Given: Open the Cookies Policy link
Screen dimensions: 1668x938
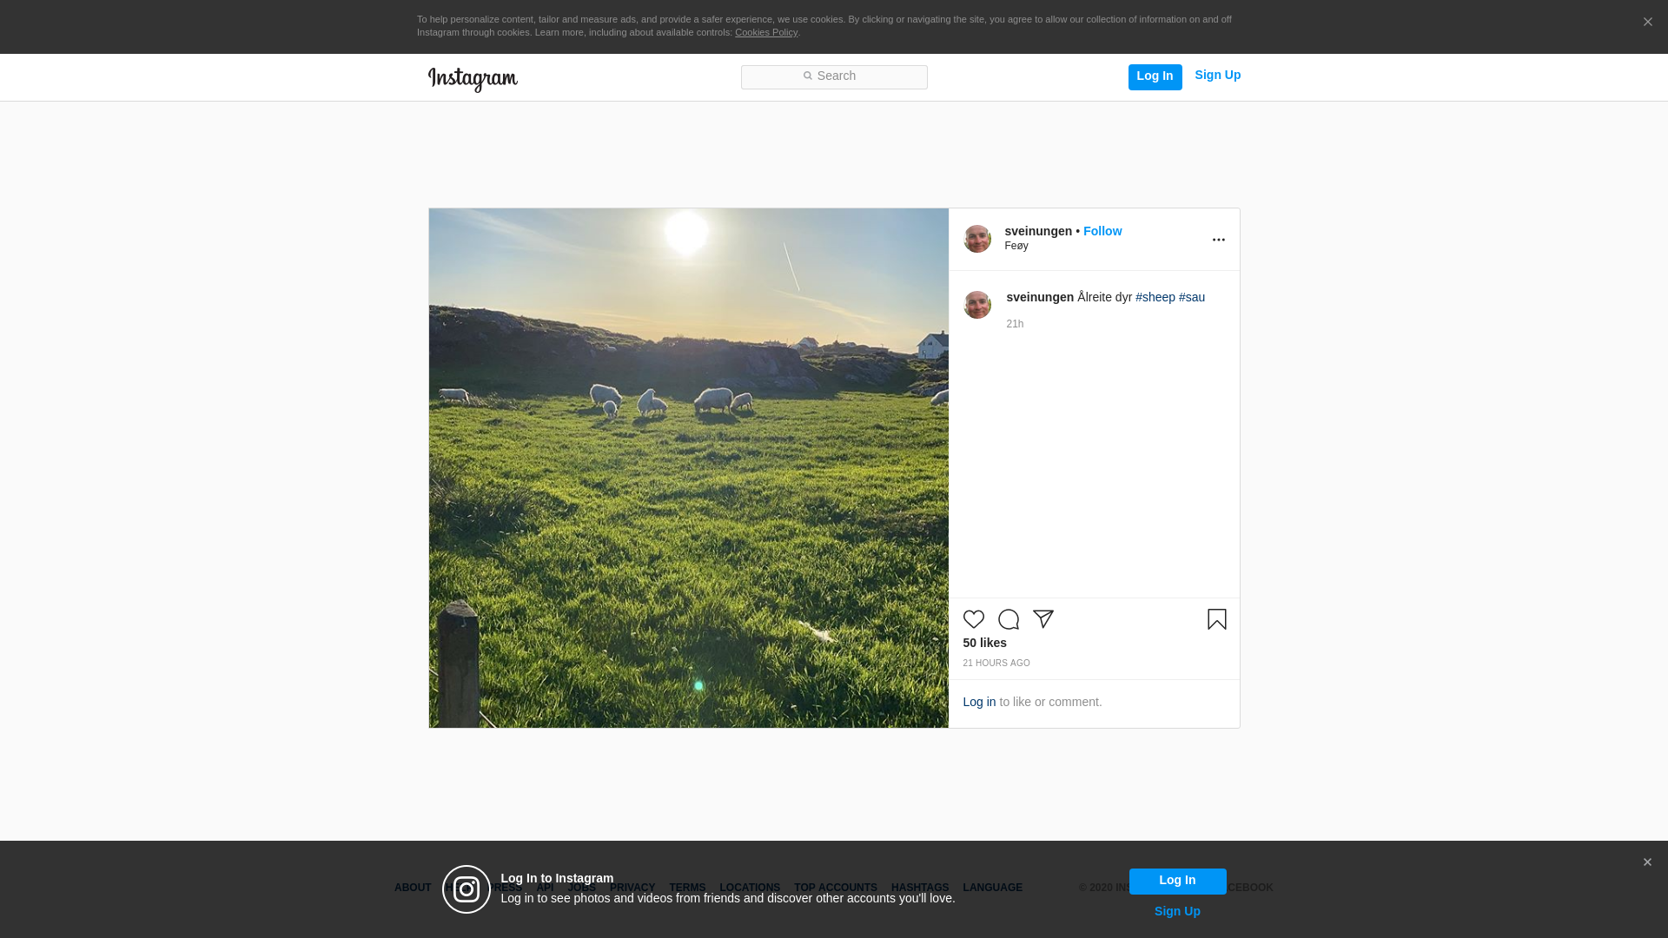Looking at the screenshot, I should 765,32.
